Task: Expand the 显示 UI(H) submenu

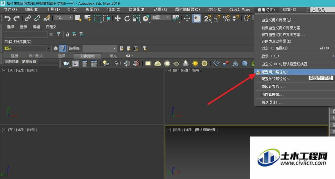Action: [x=294, y=56]
